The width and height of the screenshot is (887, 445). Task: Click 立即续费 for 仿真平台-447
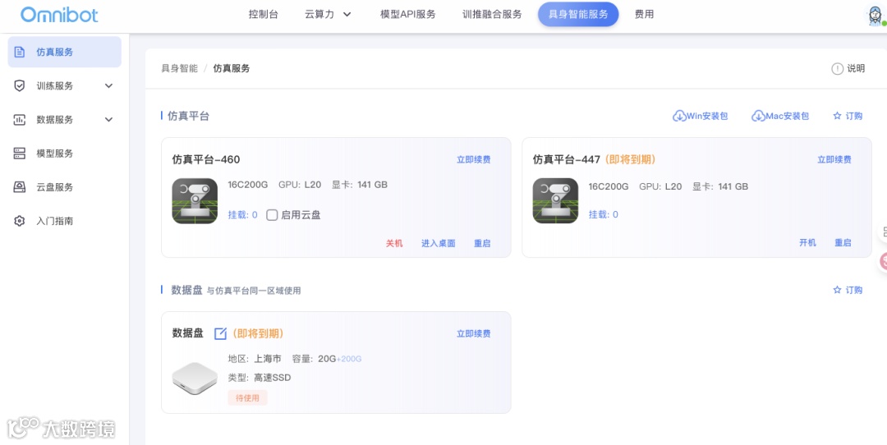pyautogui.click(x=834, y=160)
